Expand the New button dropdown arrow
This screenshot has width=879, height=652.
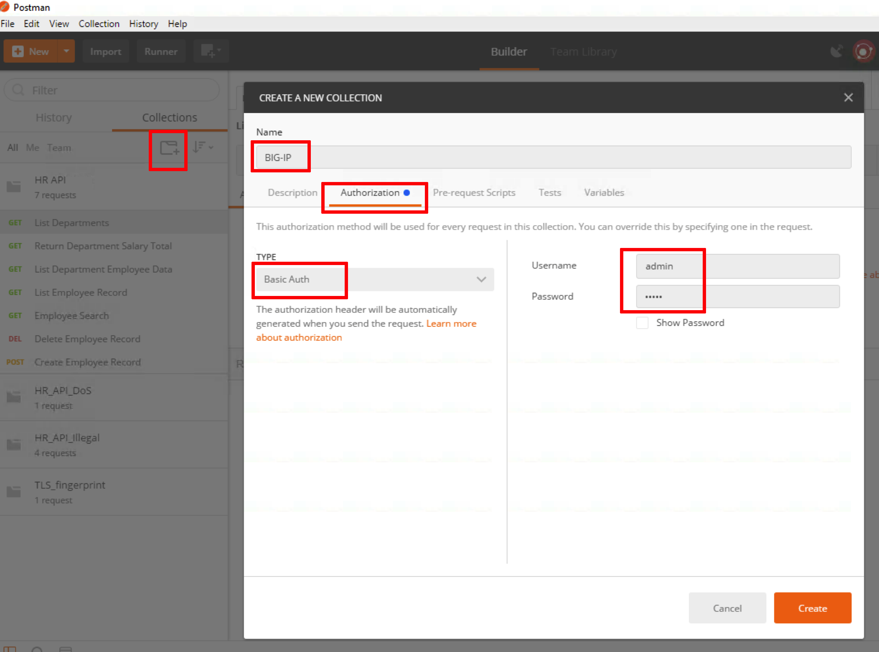(x=66, y=51)
